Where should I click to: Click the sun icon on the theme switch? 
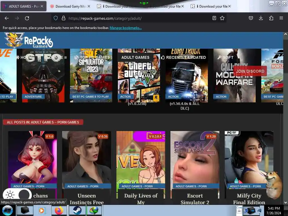[x=10, y=195]
